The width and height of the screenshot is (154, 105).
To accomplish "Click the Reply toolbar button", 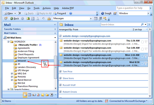I will pos(29,13).
